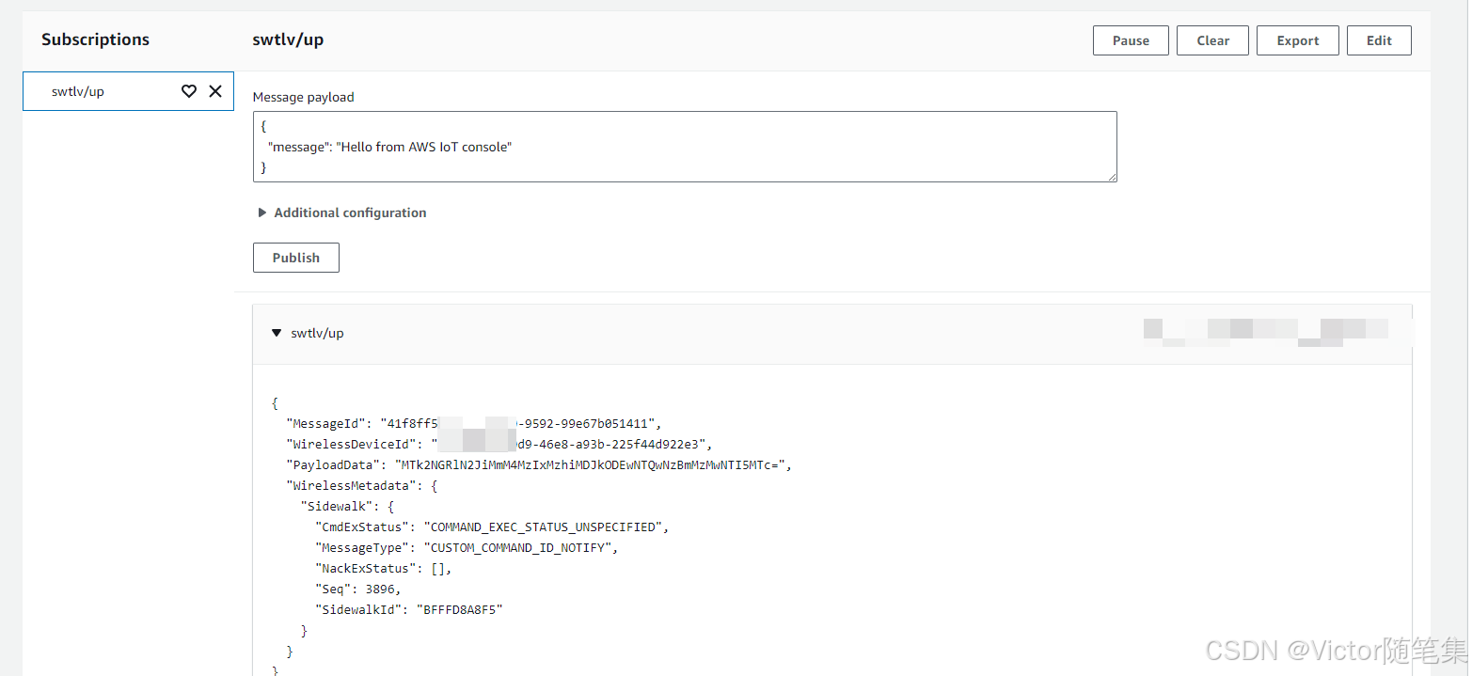Click the COMMAND_EXEC_STATUS_UNSPECIFIED value
Viewport: 1472px width, 676px height.
tap(546, 527)
